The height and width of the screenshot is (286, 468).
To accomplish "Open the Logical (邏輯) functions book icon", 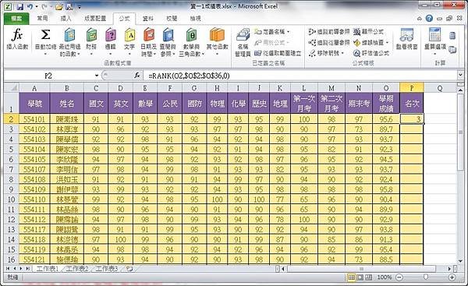I will point(111,35).
